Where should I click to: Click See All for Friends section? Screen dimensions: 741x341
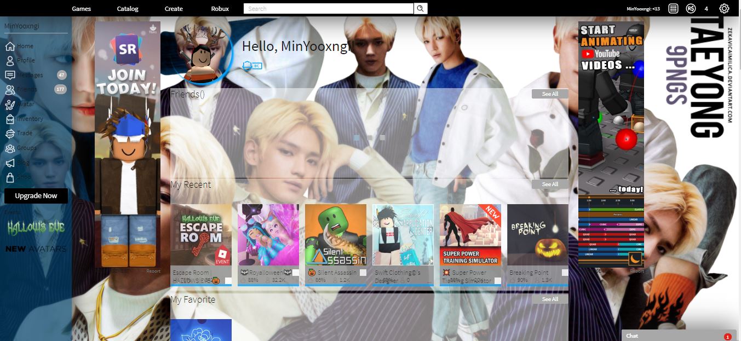550,94
